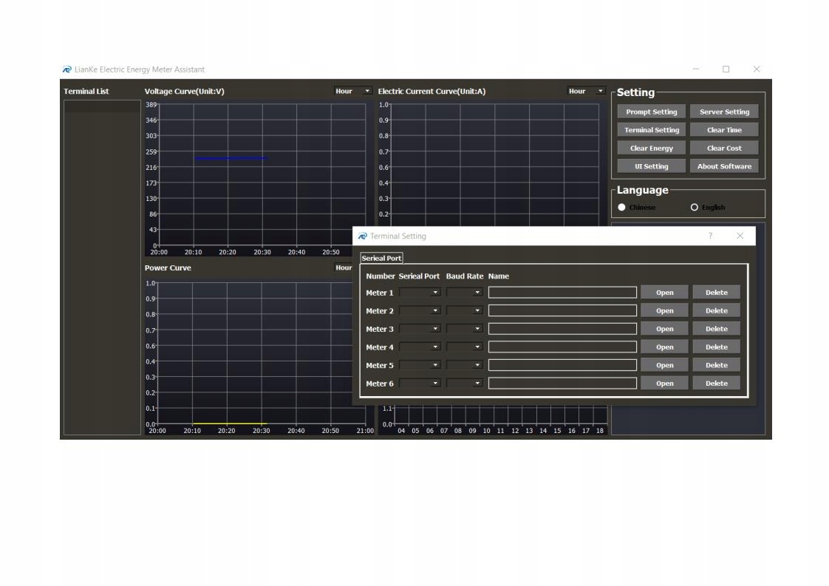Expand Meter 1 Serieal Port dropdown
Screen dimensions: 829x586
tap(420, 293)
